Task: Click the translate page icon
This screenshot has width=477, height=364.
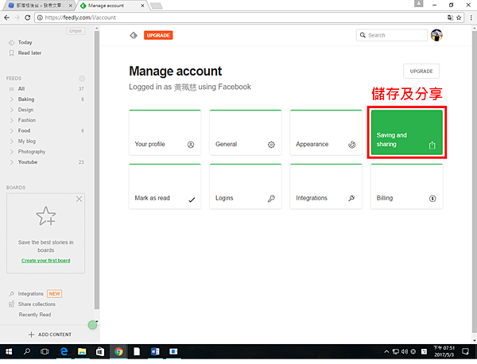Action: tap(450, 17)
